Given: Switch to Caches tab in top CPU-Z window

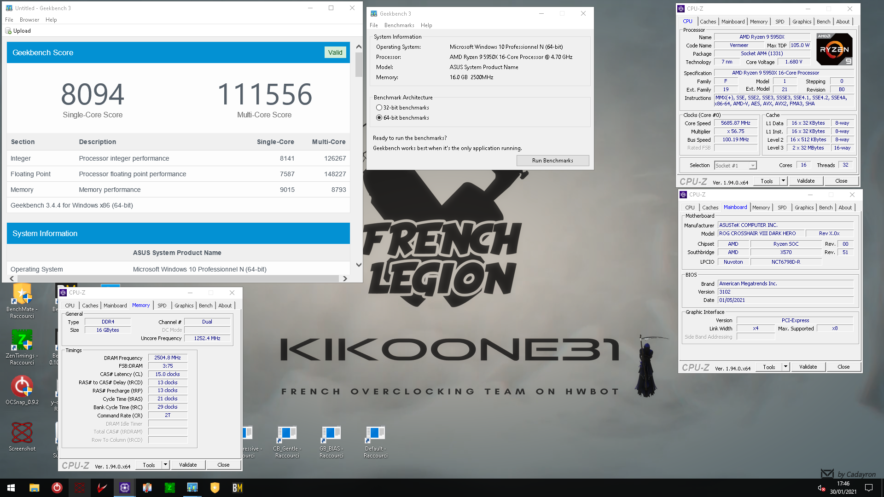Looking at the screenshot, I should 708,22.
